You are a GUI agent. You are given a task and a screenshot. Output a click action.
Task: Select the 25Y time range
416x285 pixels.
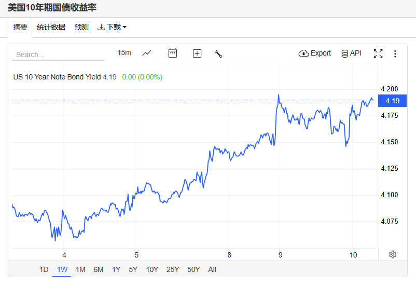tap(173, 269)
